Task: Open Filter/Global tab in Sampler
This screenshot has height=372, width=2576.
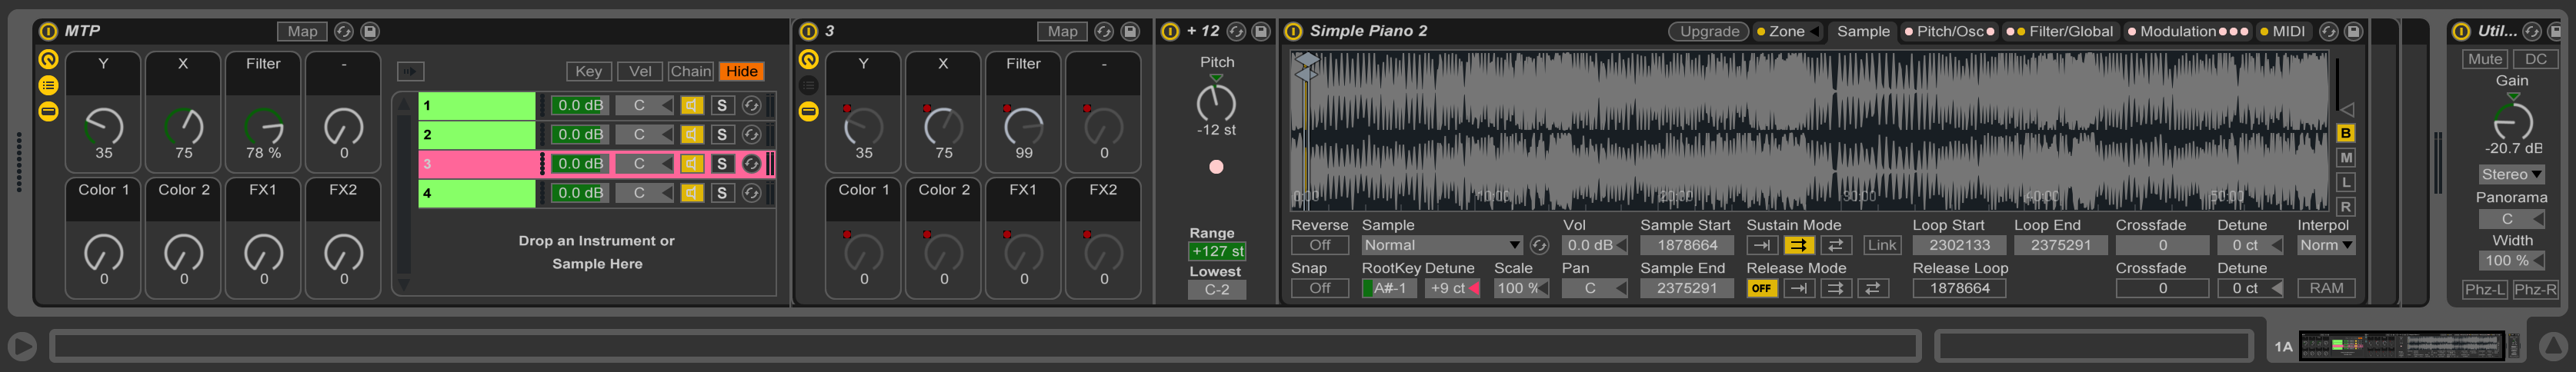Action: tap(2060, 32)
